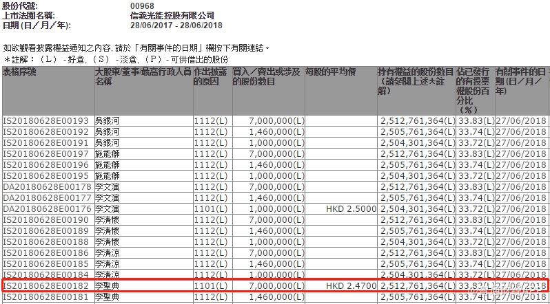Image resolution: width=550 pixels, height=304 pixels.
Task: Select the company name 信義光能控股有限公司
Action: (172, 16)
